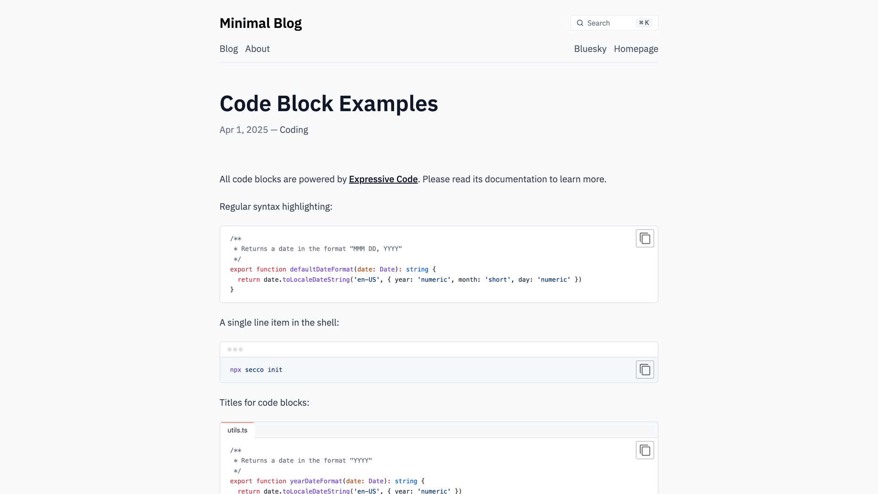Click the ⌘K shortcut badge
This screenshot has width=878, height=494.
(x=644, y=23)
